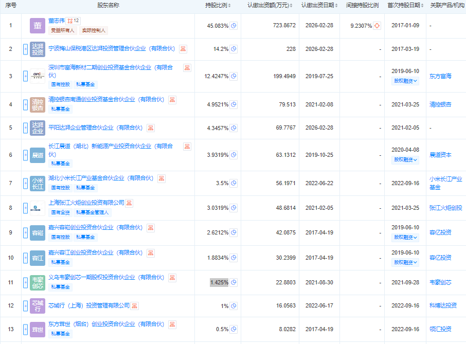This screenshot has height=344, width=466.
Task: Expand row 13 东方茸世 shareholder details
Action: 26,329
